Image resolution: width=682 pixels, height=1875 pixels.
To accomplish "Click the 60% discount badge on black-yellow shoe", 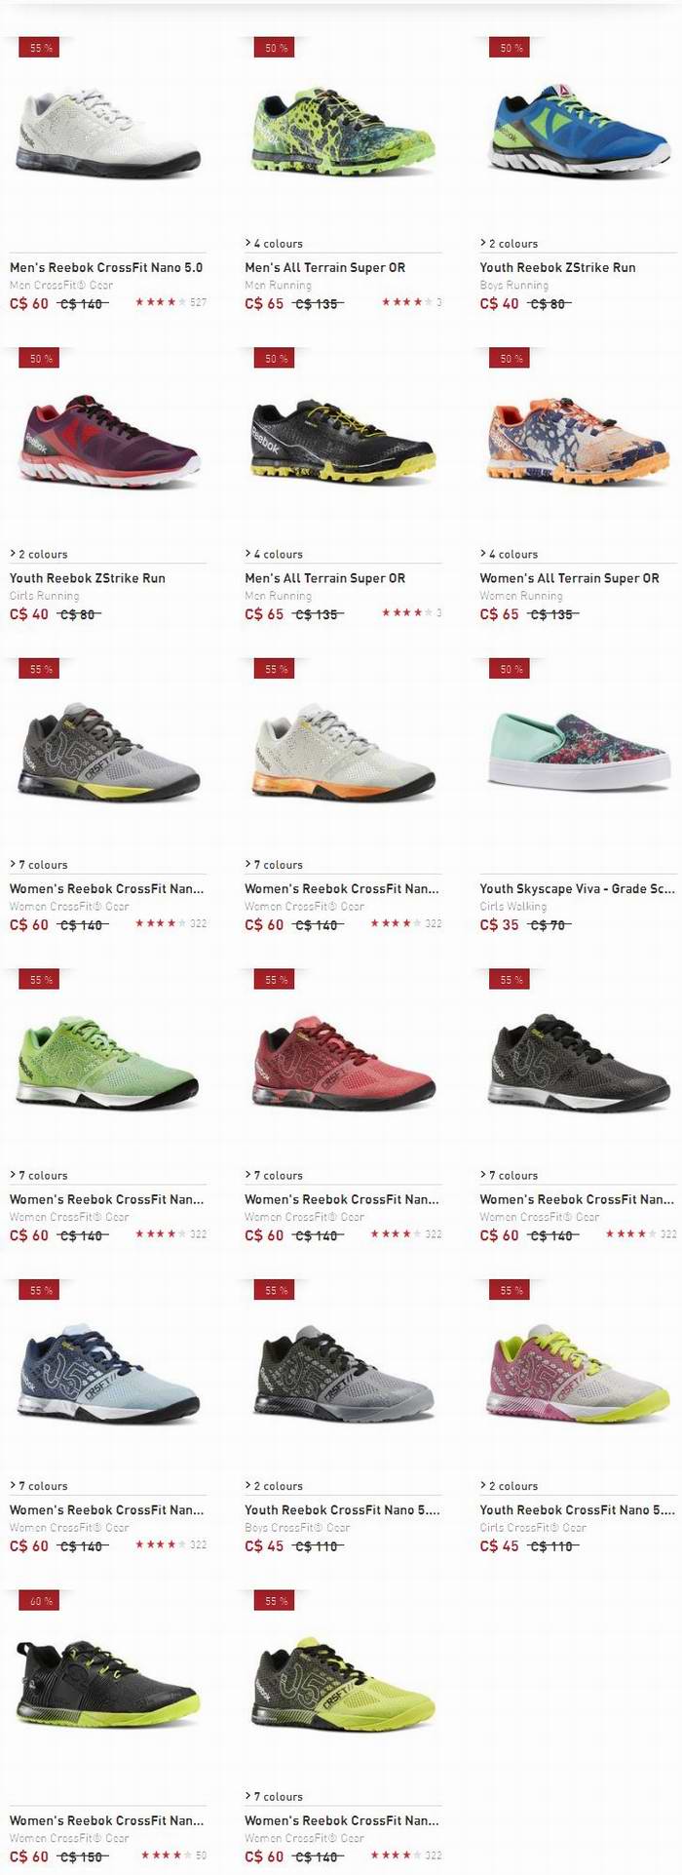I will click(x=40, y=1601).
